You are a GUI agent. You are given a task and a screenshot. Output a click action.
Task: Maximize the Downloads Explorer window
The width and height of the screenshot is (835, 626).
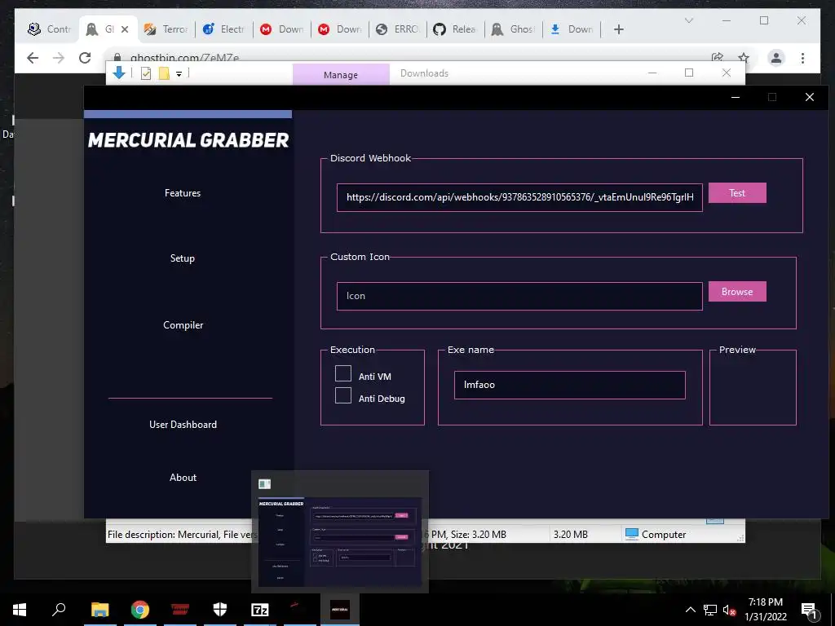tap(689, 73)
